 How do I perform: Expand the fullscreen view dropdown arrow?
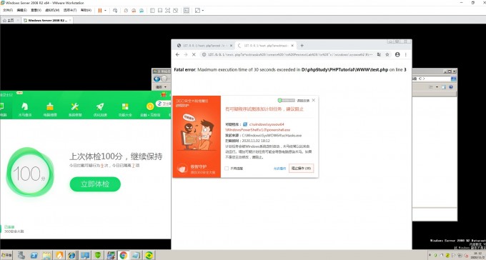[x=203, y=10]
